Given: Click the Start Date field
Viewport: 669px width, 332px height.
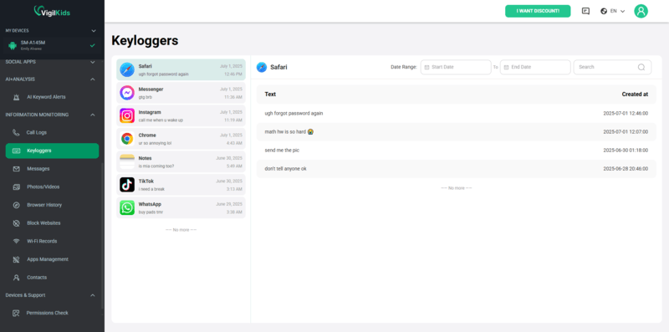Looking at the screenshot, I should point(456,67).
